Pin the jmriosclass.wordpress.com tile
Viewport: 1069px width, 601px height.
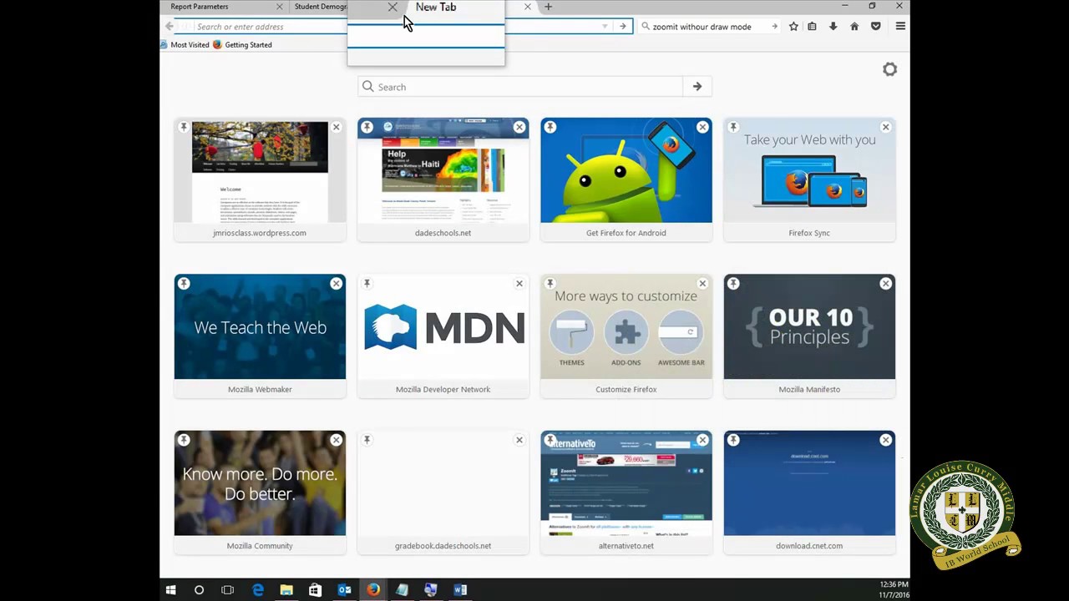pos(184,127)
